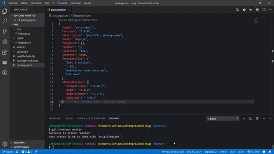Viewport: 274px width, 154px height.
Task: Split the editor to the right
Action: [x=264, y=9]
